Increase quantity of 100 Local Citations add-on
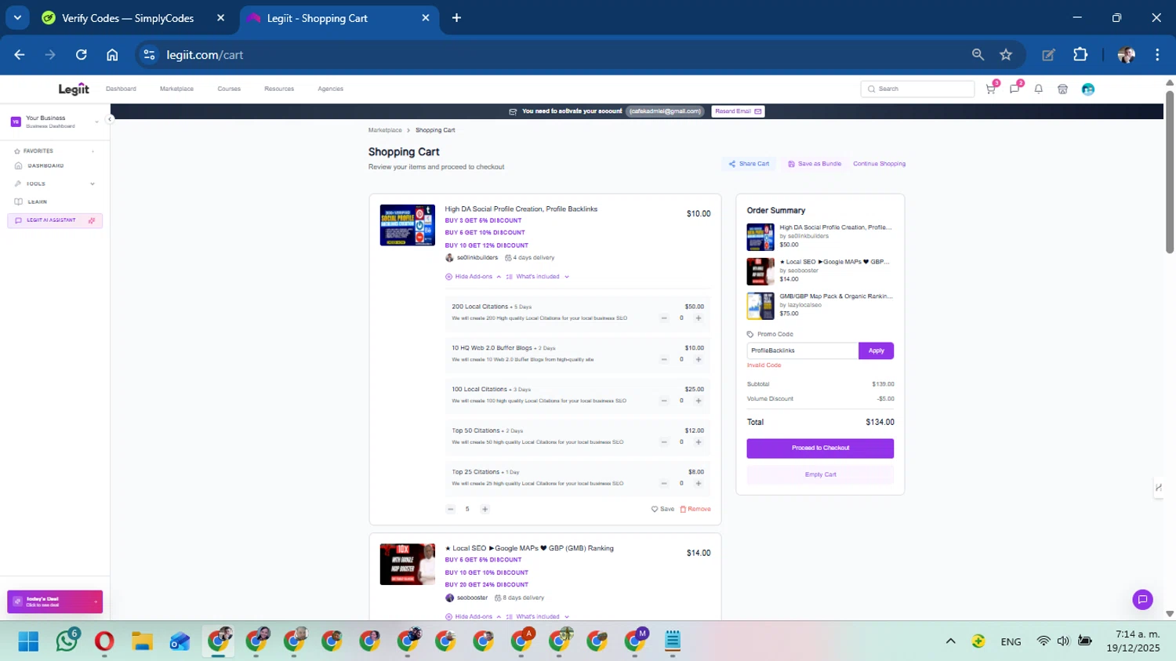Screen dimensions: 1176x661 (699, 401)
